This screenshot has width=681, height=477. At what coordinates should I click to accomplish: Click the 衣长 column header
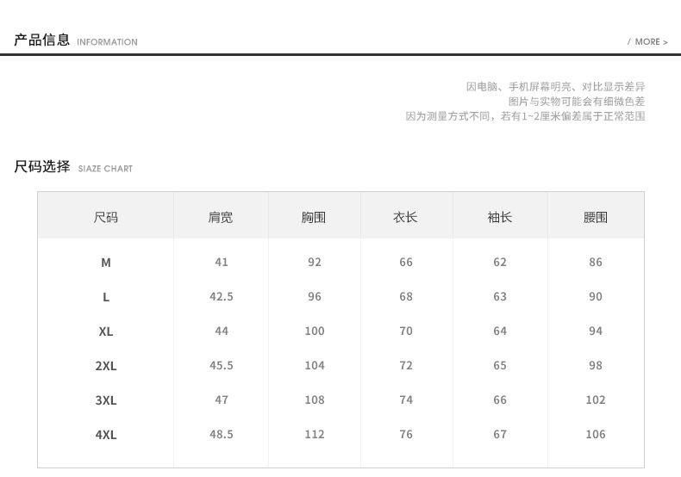click(406, 217)
